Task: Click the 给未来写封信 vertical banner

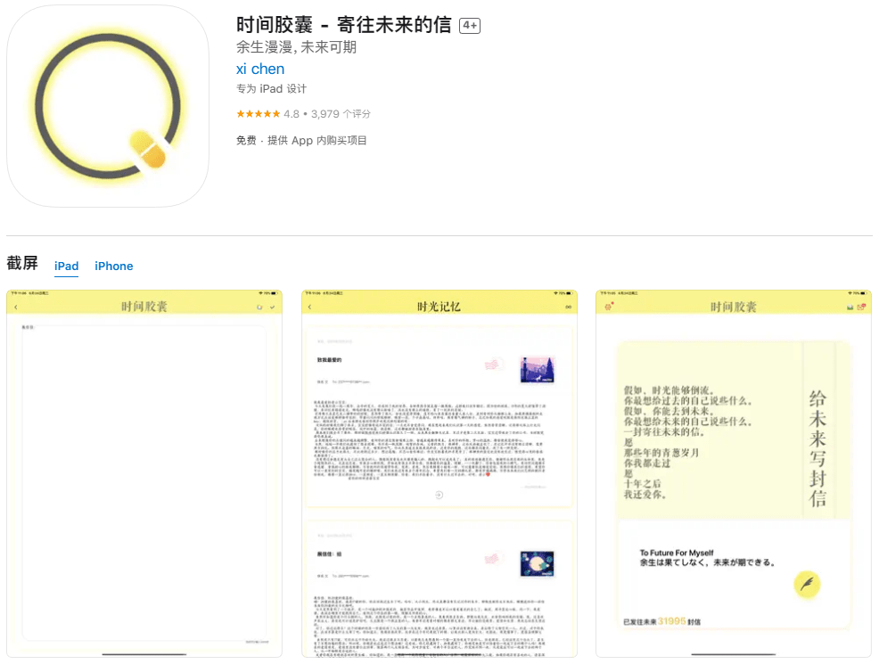Action: [817, 448]
